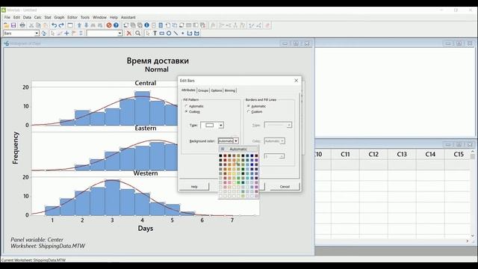The width and height of the screenshot is (478, 269).
Task: Click the blue down-arrow toolbar icon
Action: pos(87,25)
